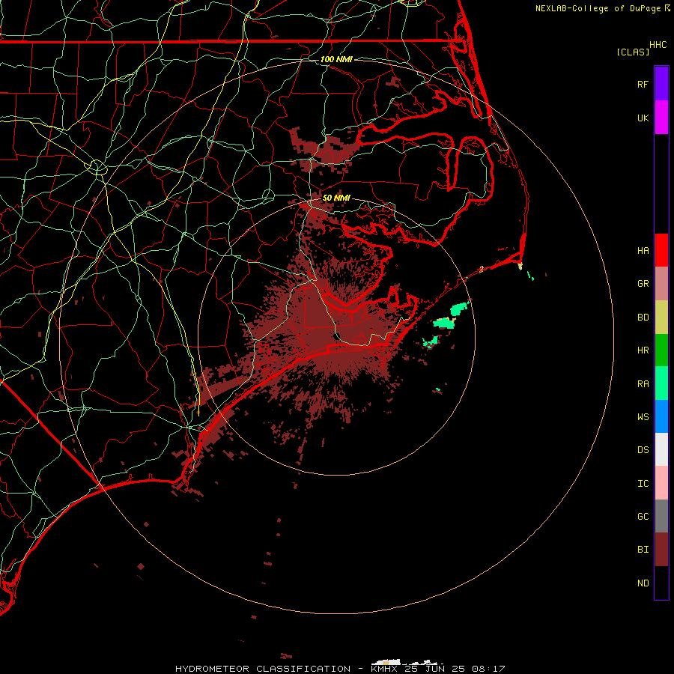
Task: Select the GC legend label
Action: pyautogui.click(x=643, y=517)
